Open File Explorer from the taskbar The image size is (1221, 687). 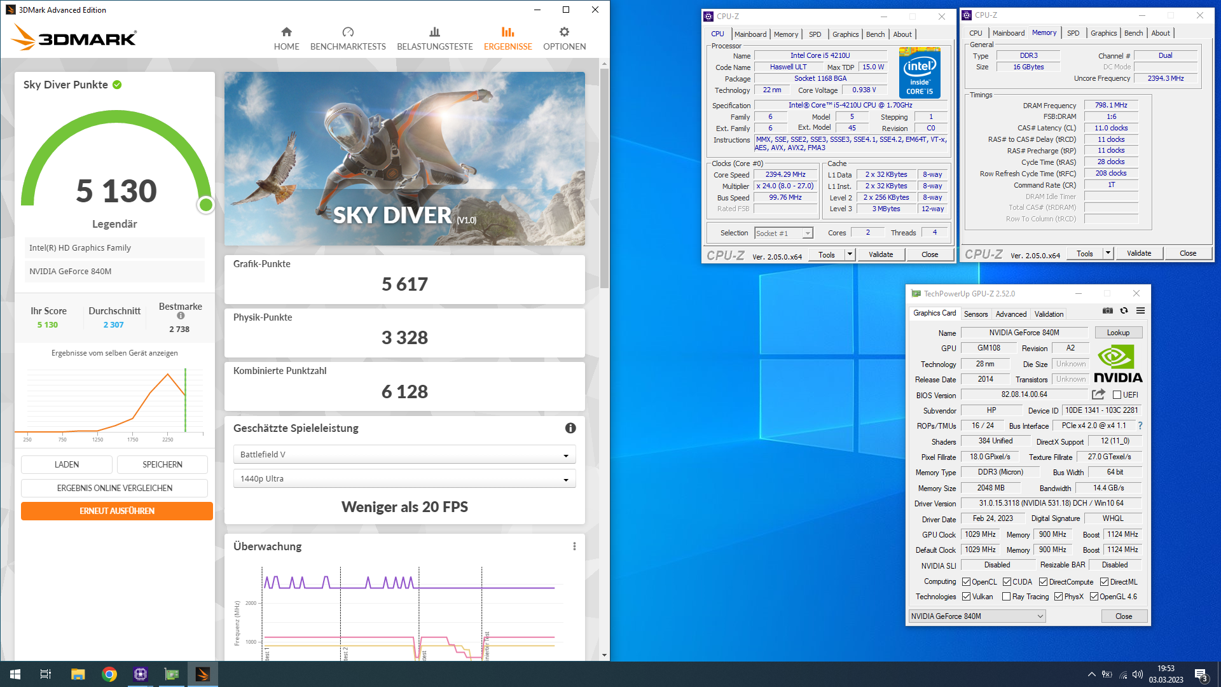pos(78,674)
